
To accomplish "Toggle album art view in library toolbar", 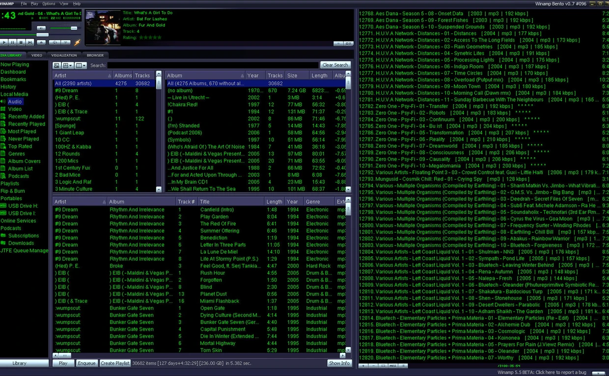I will pyautogui.click(x=56, y=65).
